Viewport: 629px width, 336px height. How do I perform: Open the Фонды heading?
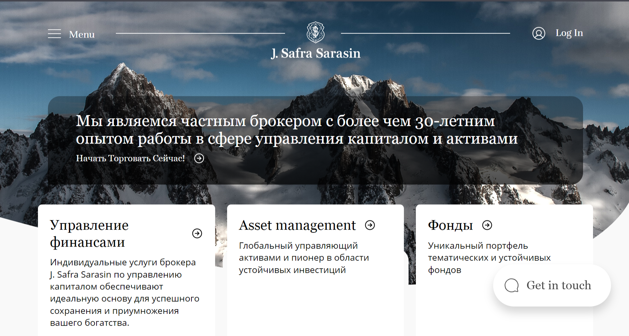point(450,225)
